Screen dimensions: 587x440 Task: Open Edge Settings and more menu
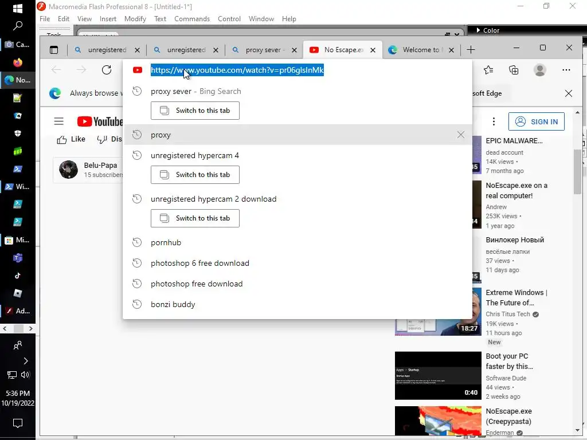pos(566,70)
